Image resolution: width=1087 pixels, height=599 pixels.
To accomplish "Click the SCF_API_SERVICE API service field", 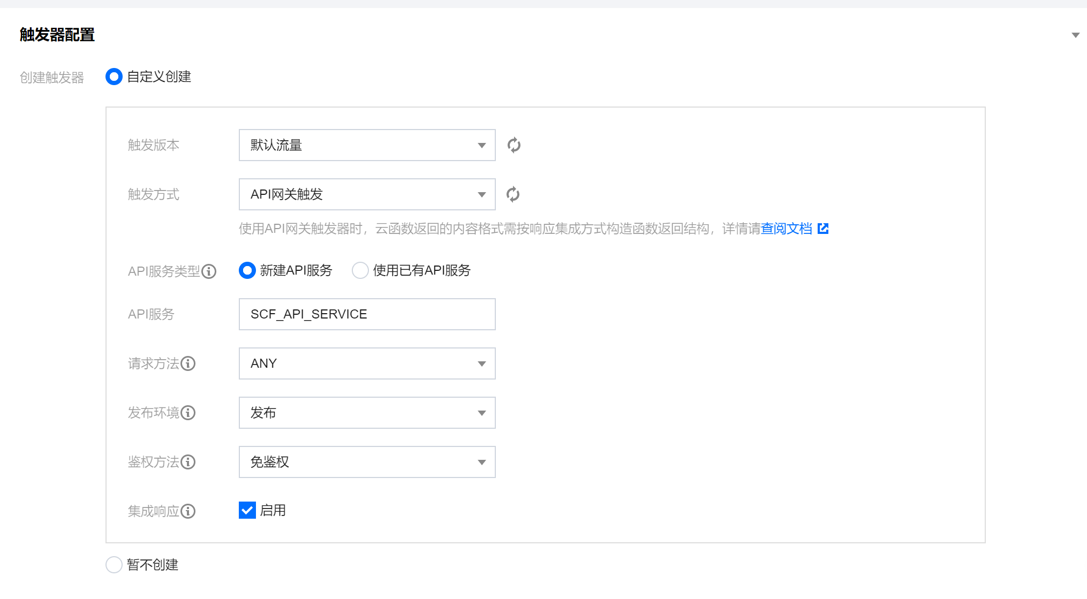I will point(367,314).
